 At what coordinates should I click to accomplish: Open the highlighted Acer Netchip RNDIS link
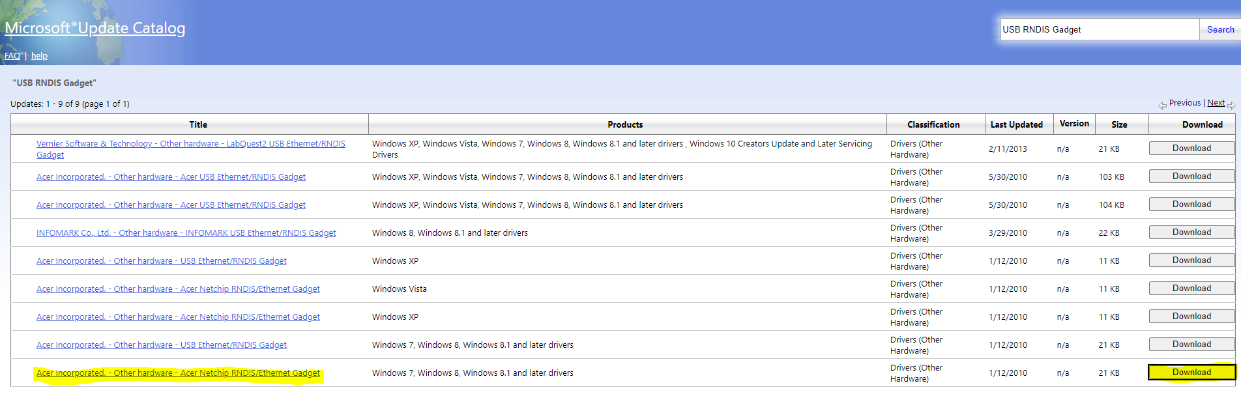pos(178,373)
